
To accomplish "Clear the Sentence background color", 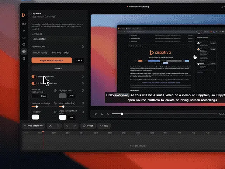I will (44, 96).
